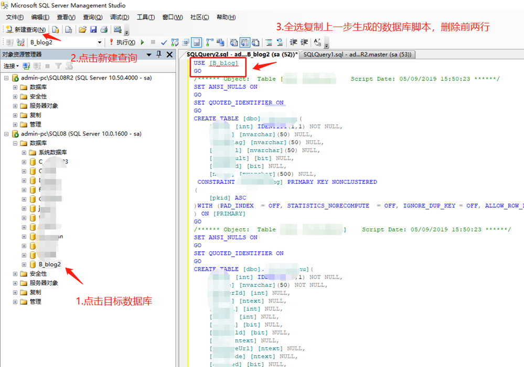Screen dimensions: 524x367
Task: Expand the B_blog2 database node
Action: point(24,264)
